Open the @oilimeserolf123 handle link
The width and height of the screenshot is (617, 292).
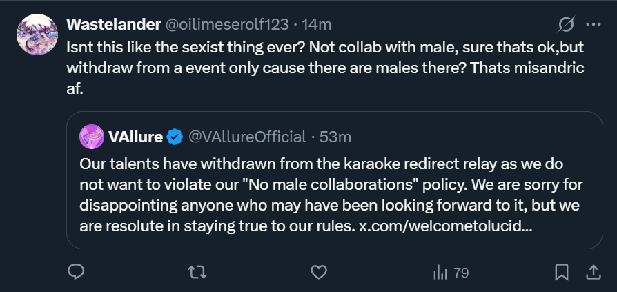click(x=226, y=25)
